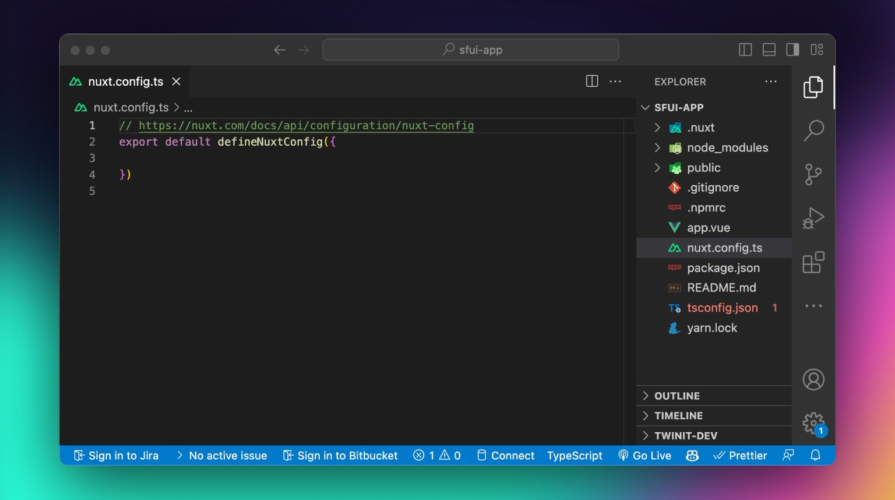Open the Nuxt config docs link
Image resolution: width=895 pixels, height=500 pixels.
[x=306, y=125]
